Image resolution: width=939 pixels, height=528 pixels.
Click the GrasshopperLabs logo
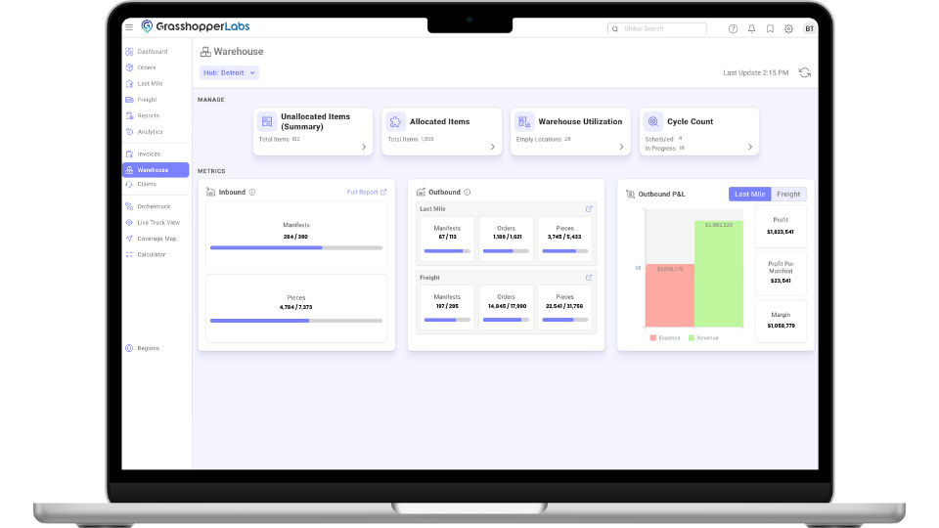(196, 26)
